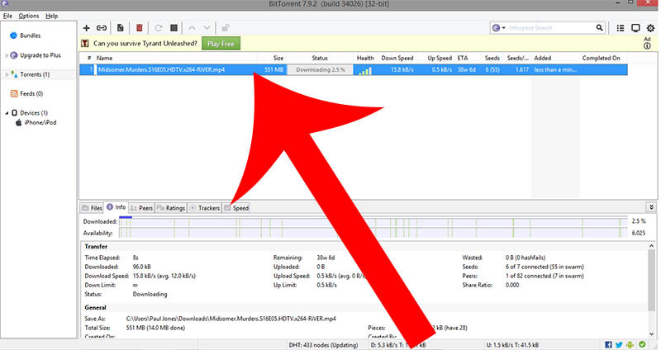Open the Android icon in status bar

click(630, 345)
